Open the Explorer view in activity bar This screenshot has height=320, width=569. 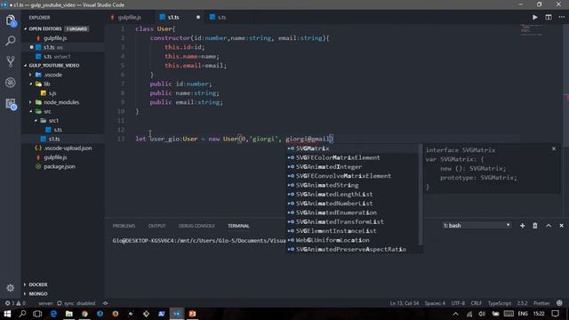click(x=11, y=20)
